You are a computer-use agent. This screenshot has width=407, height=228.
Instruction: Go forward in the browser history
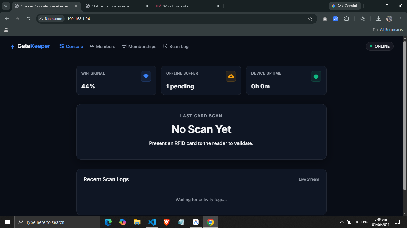(18, 19)
